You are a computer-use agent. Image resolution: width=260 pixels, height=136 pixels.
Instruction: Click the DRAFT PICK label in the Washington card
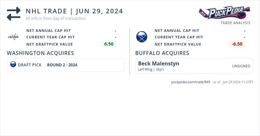pyautogui.click(x=30, y=65)
